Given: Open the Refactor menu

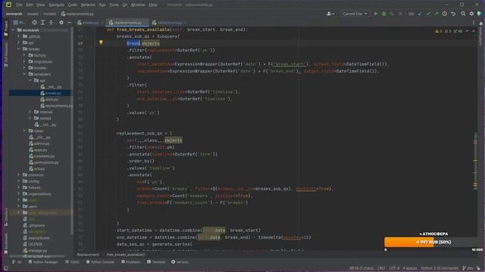Looking at the screenshot, I should click(x=88, y=5).
